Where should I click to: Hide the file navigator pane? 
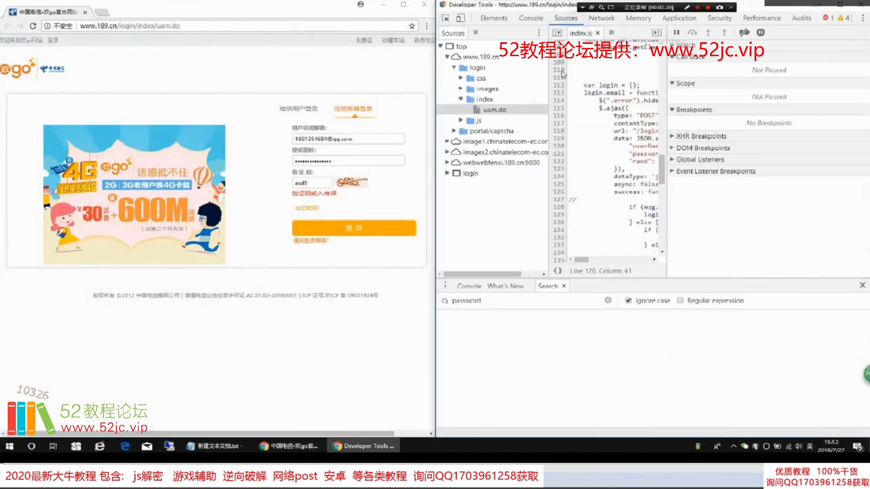pyautogui.click(x=557, y=33)
